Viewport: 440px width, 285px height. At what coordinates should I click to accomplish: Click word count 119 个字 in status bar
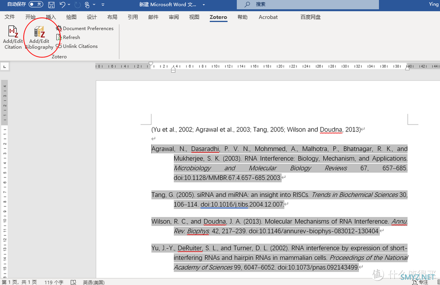click(54, 282)
